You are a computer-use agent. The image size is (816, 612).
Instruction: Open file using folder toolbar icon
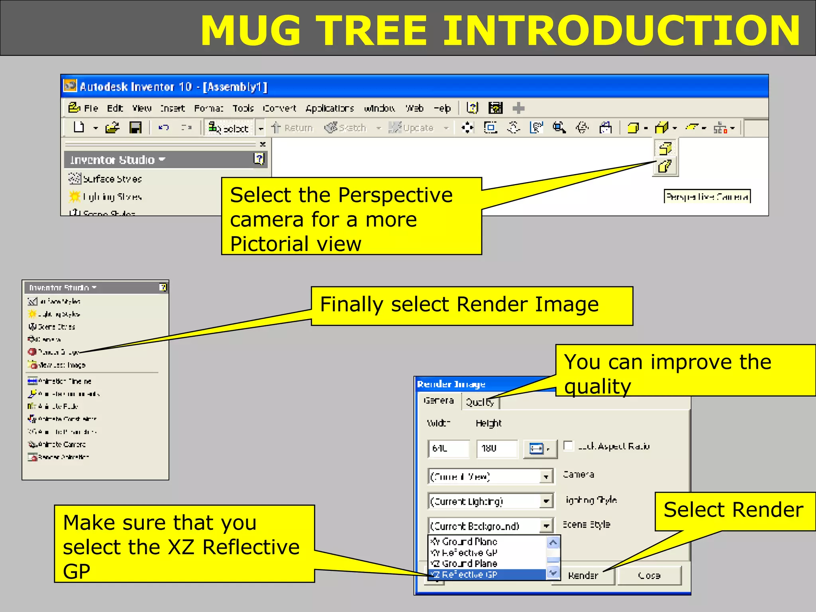point(112,128)
